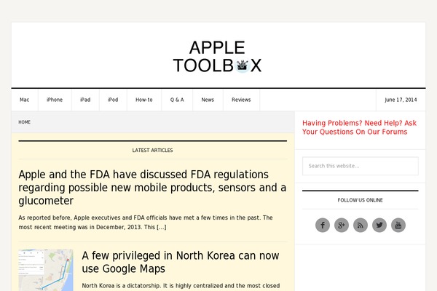Click the HOME breadcrumb
Image resolution: width=437 pixels, height=291 pixels.
click(x=25, y=122)
